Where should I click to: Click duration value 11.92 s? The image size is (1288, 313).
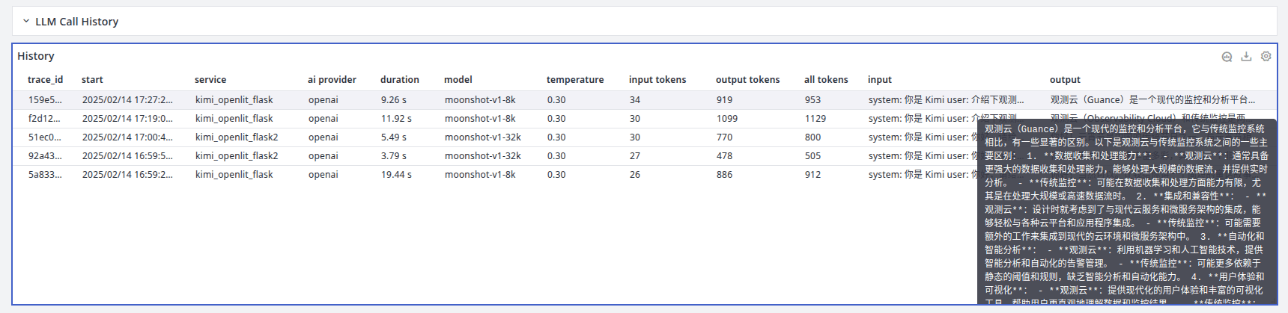coord(396,119)
